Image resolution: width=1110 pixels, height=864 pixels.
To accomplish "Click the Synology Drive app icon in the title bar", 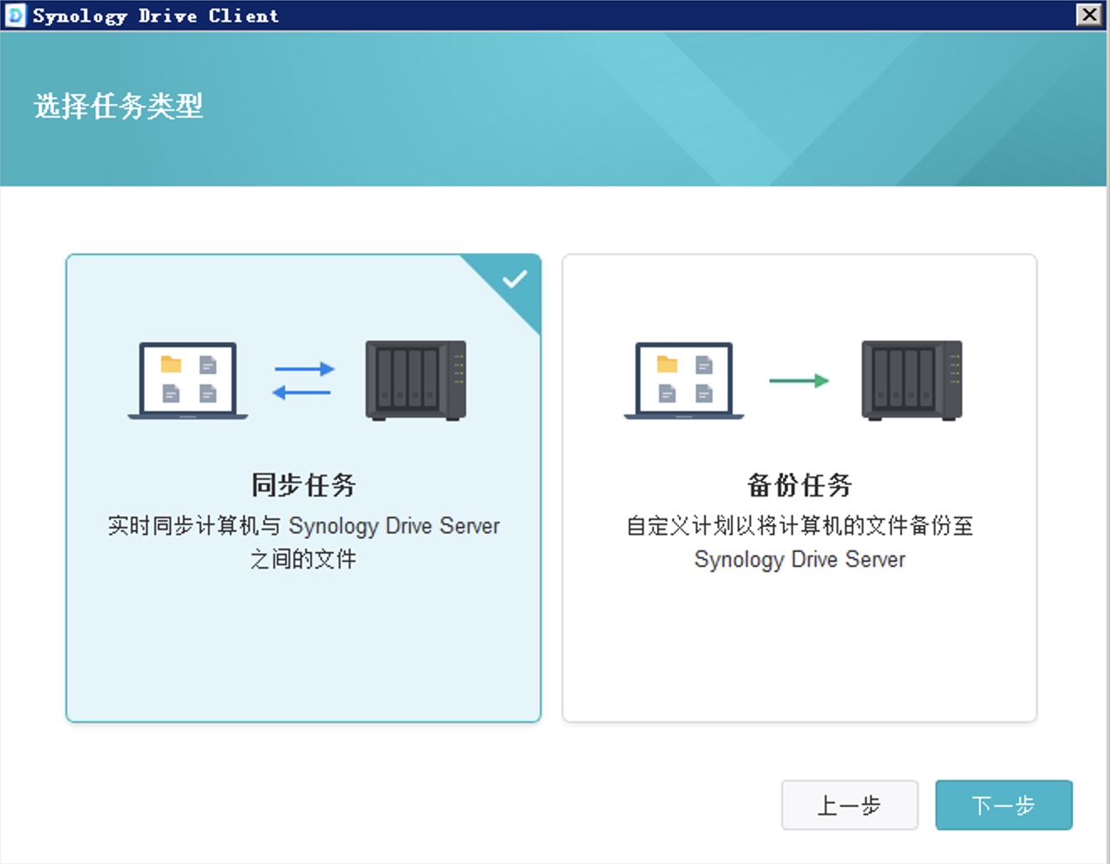I will coord(15,15).
